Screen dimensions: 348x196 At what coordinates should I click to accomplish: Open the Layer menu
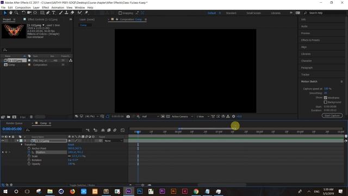36,8
